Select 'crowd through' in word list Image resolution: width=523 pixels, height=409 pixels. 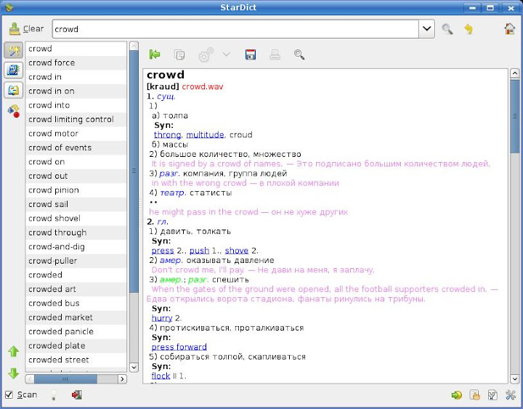pos(76,232)
